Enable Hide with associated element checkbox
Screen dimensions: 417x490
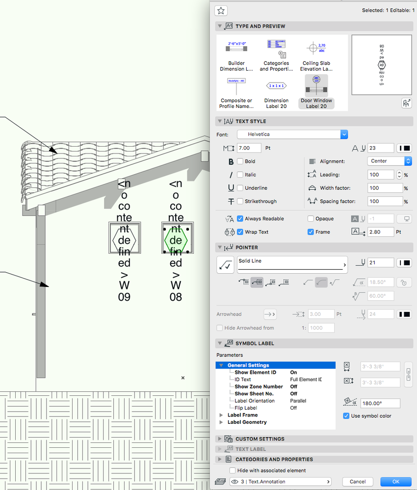tap(232, 470)
